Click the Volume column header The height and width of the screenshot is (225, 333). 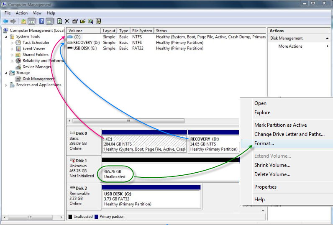click(x=84, y=31)
